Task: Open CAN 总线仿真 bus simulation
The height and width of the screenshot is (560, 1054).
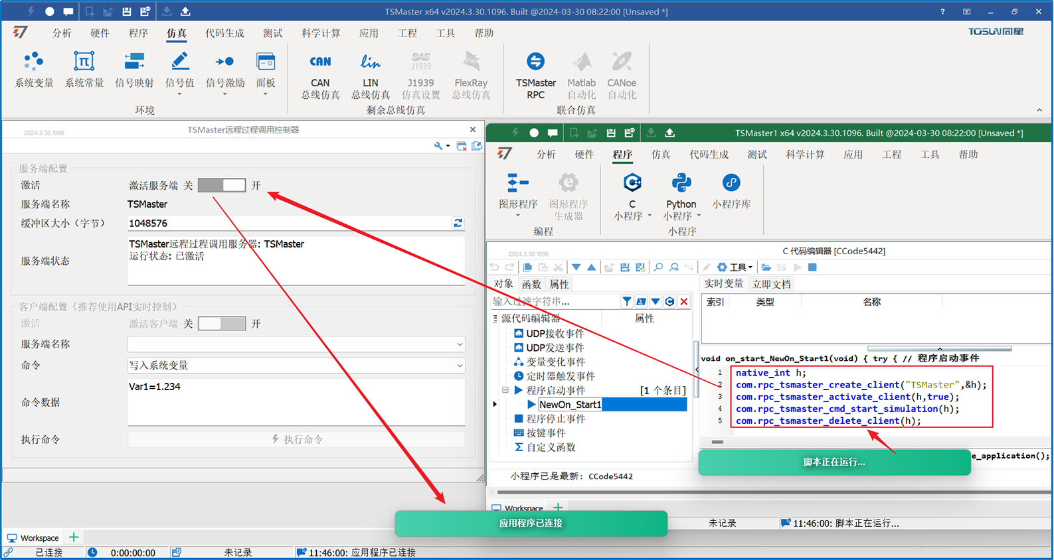Action: tap(320, 75)
